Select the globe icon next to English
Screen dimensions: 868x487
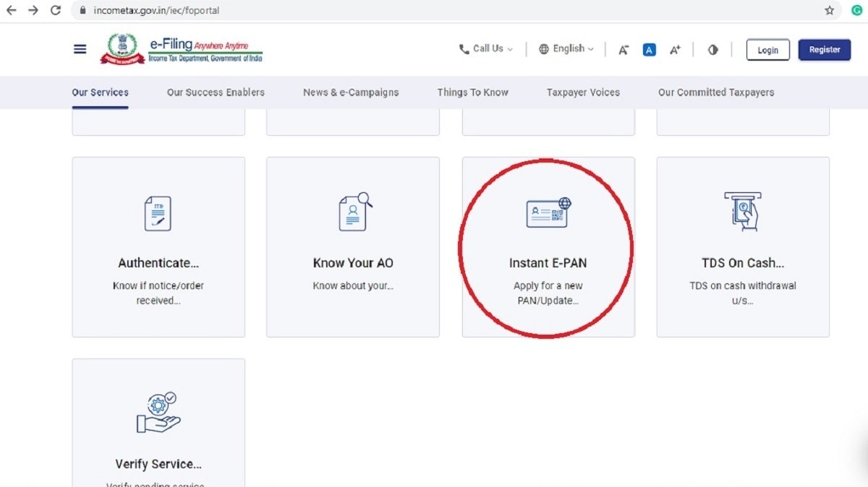pos(543,48)
